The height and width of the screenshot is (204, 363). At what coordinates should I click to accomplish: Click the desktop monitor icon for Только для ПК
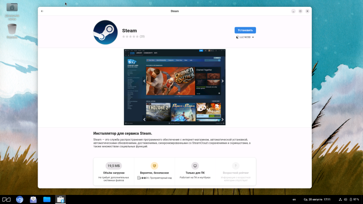click(195, 166)
